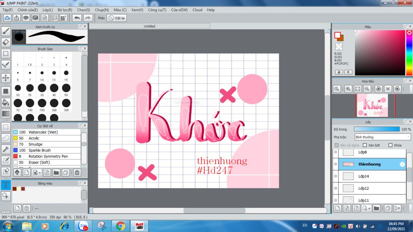The image size is (413, 232).
Task: Adjust the Độ trong opacity slider
Action: click(x=377, y=129)
